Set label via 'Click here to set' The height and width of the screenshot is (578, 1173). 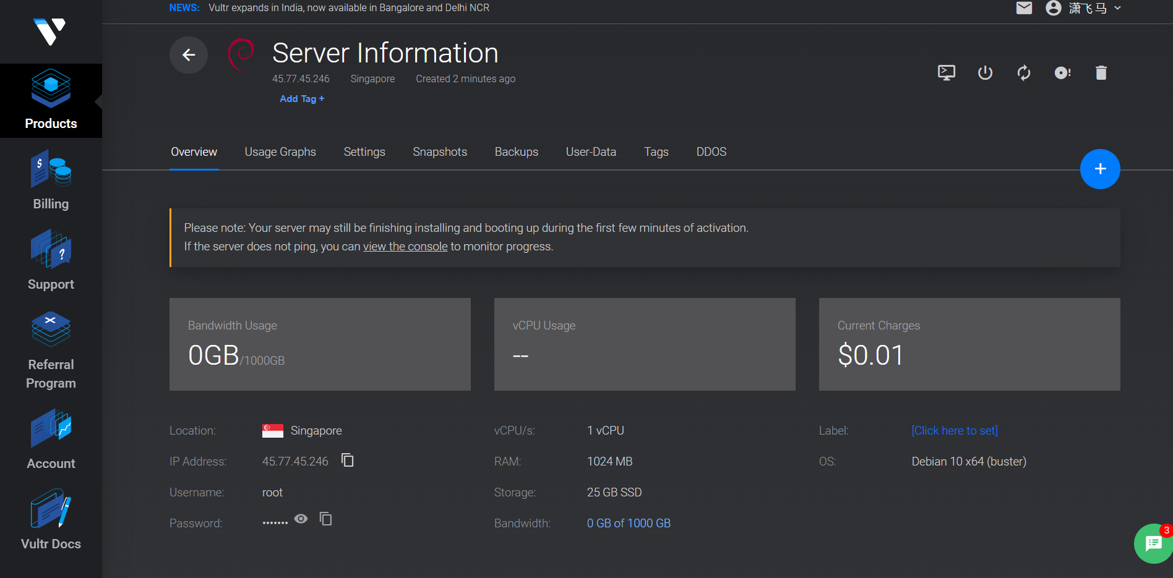click(954, 431)
